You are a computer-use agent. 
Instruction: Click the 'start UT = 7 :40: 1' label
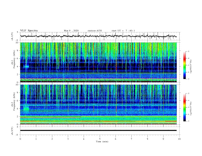pyautogui.click(x=123, y=31)
